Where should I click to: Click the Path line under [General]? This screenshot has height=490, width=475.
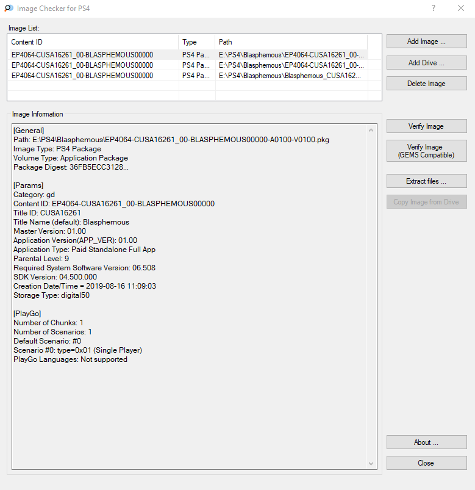(x=171, y=140)
